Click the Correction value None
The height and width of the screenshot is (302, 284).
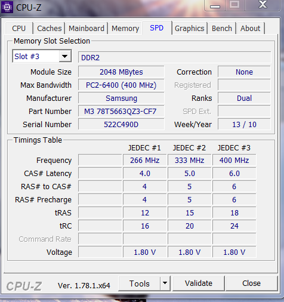pos(244,72)
